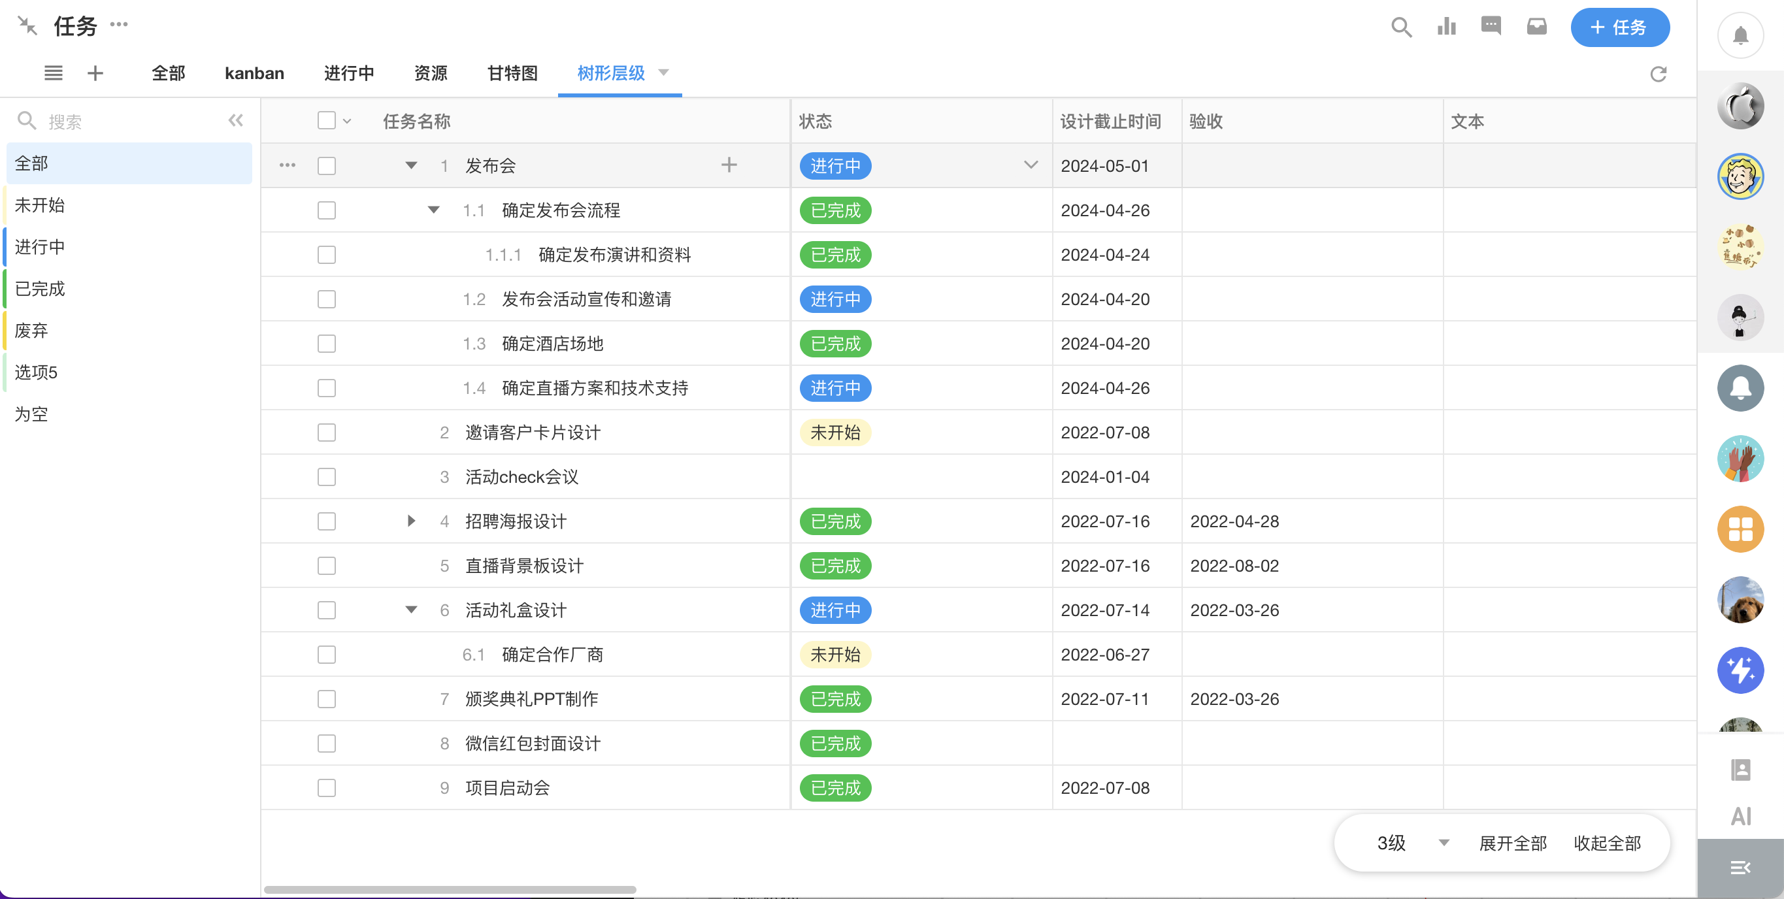Open the inbox tray icon
Screen dimensions: 1784x899
point(1537,26)
